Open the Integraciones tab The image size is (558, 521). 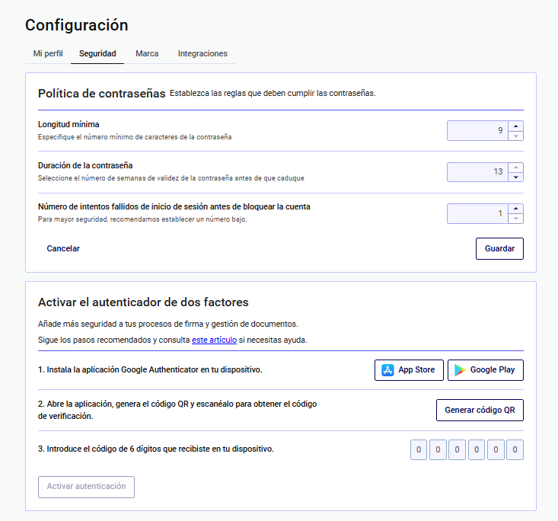pos(202,54)
